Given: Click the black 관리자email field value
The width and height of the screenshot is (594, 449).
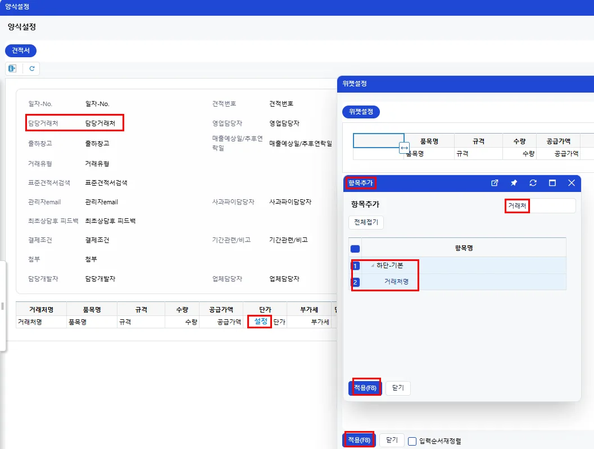Looking at the screenshot, I should tap(102, 202).
